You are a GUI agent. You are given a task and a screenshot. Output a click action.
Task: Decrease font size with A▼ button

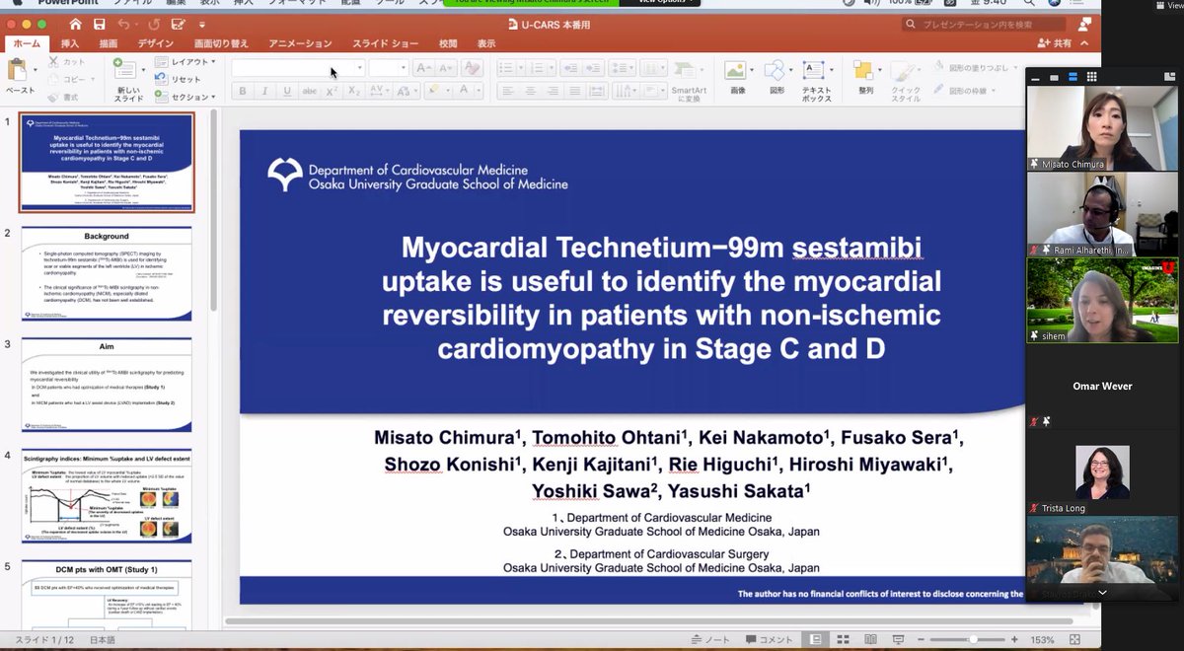446,68
